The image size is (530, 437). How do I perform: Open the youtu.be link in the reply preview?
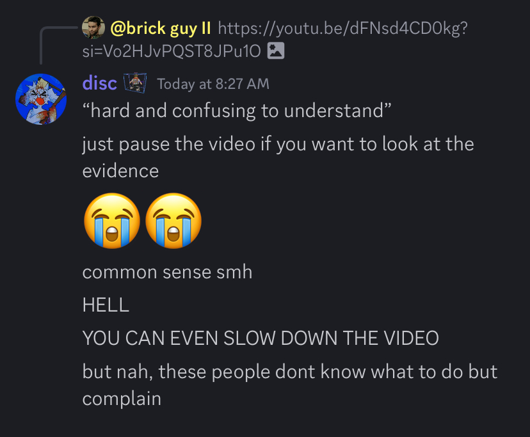(x=342, y=28)
